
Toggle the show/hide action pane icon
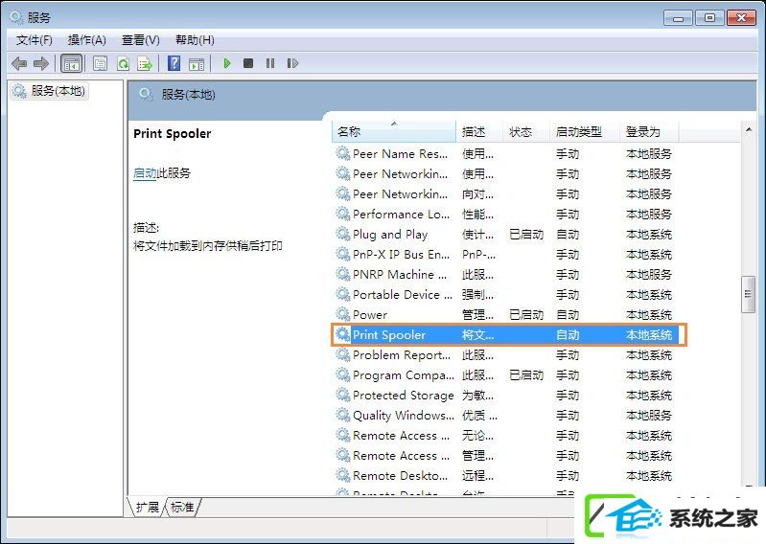(197, 63)
